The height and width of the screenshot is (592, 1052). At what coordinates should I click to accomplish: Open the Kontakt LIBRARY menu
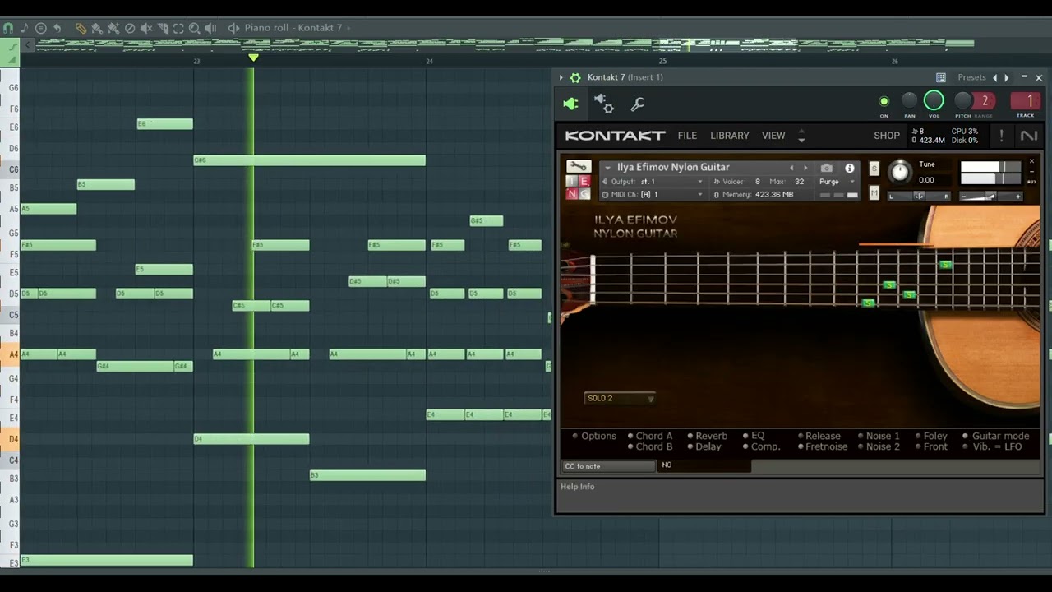point(730,136)
